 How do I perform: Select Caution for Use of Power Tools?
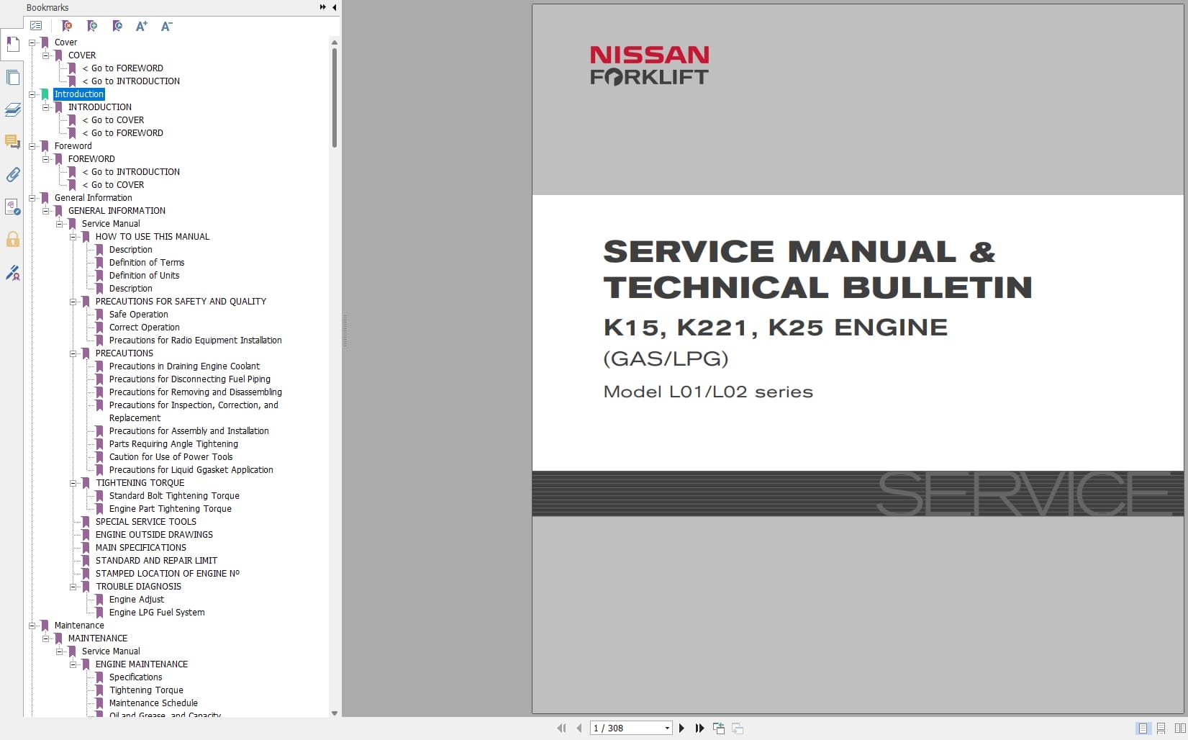coord(171,457)
